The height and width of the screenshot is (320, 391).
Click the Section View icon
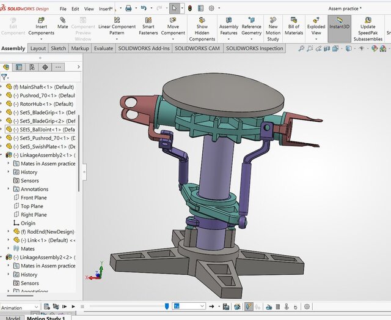pyautogui.click(x=327, y=48)
